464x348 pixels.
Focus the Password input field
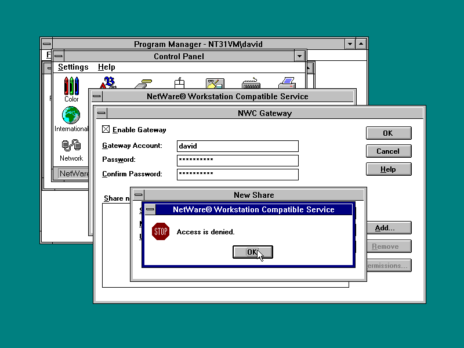tap(238, 161)
